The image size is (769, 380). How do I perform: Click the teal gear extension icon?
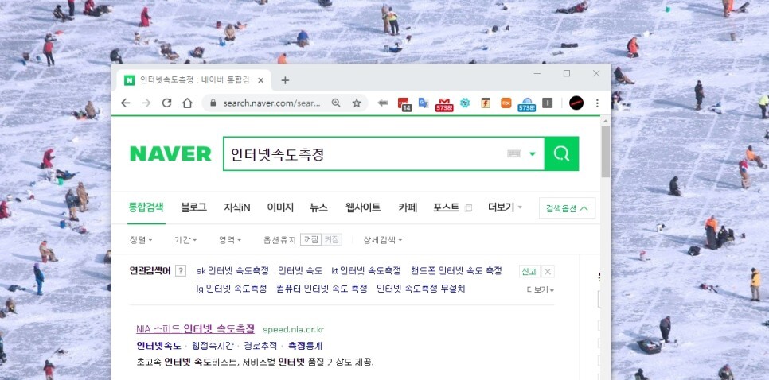click(x=465, y=103)
